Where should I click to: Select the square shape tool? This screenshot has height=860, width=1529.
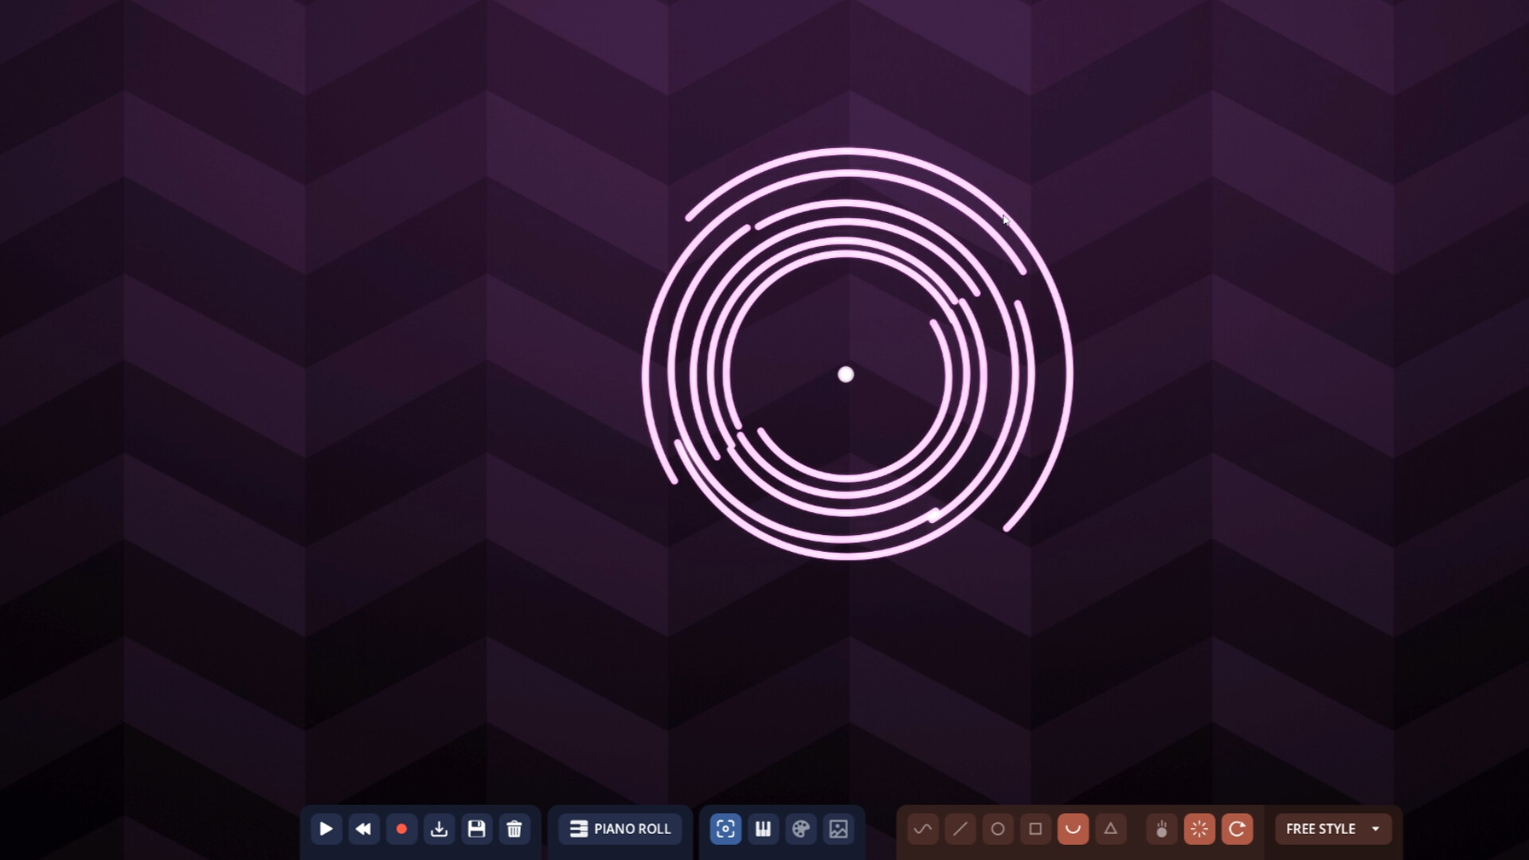[x=1035, y=829]
